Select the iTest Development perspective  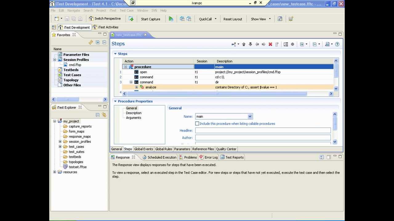coord(74,27)
